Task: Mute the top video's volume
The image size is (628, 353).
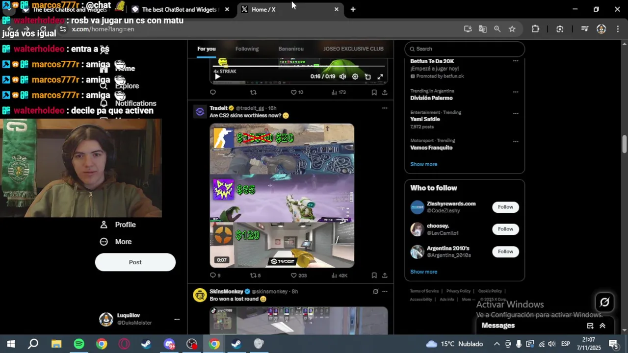Action: pyautogui.click(x=342, y=76)
